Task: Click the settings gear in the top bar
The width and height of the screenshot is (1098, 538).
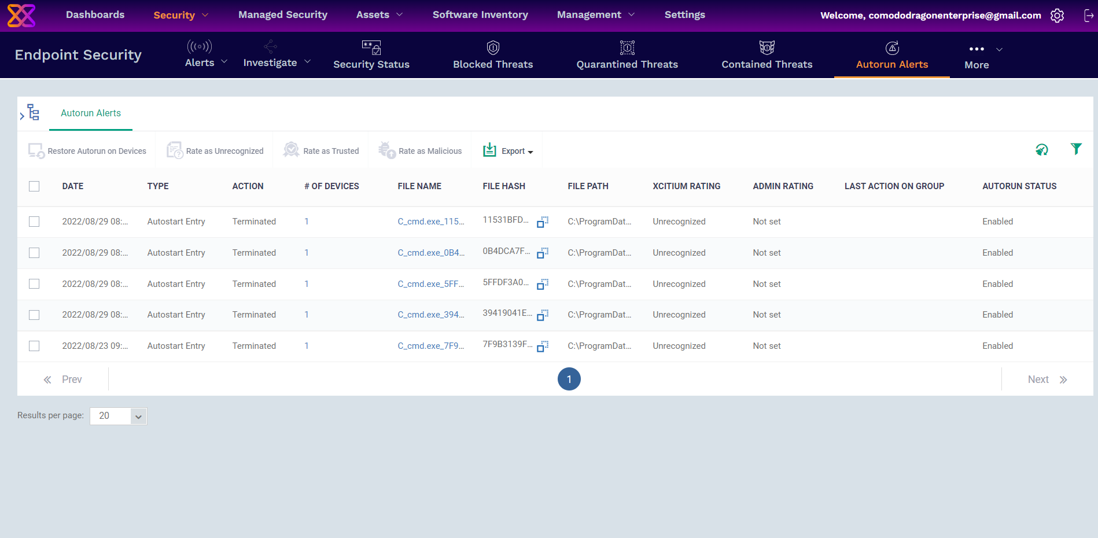Action: click(1057, 16)
